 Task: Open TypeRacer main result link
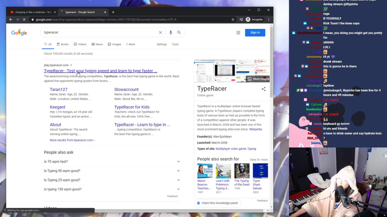click(x=100, y=71)
